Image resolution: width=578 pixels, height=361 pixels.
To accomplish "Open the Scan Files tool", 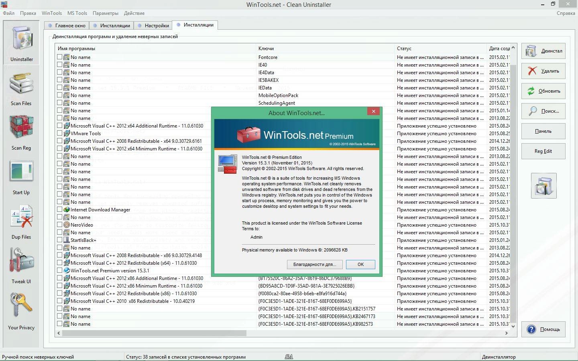I will coord(21,88).
